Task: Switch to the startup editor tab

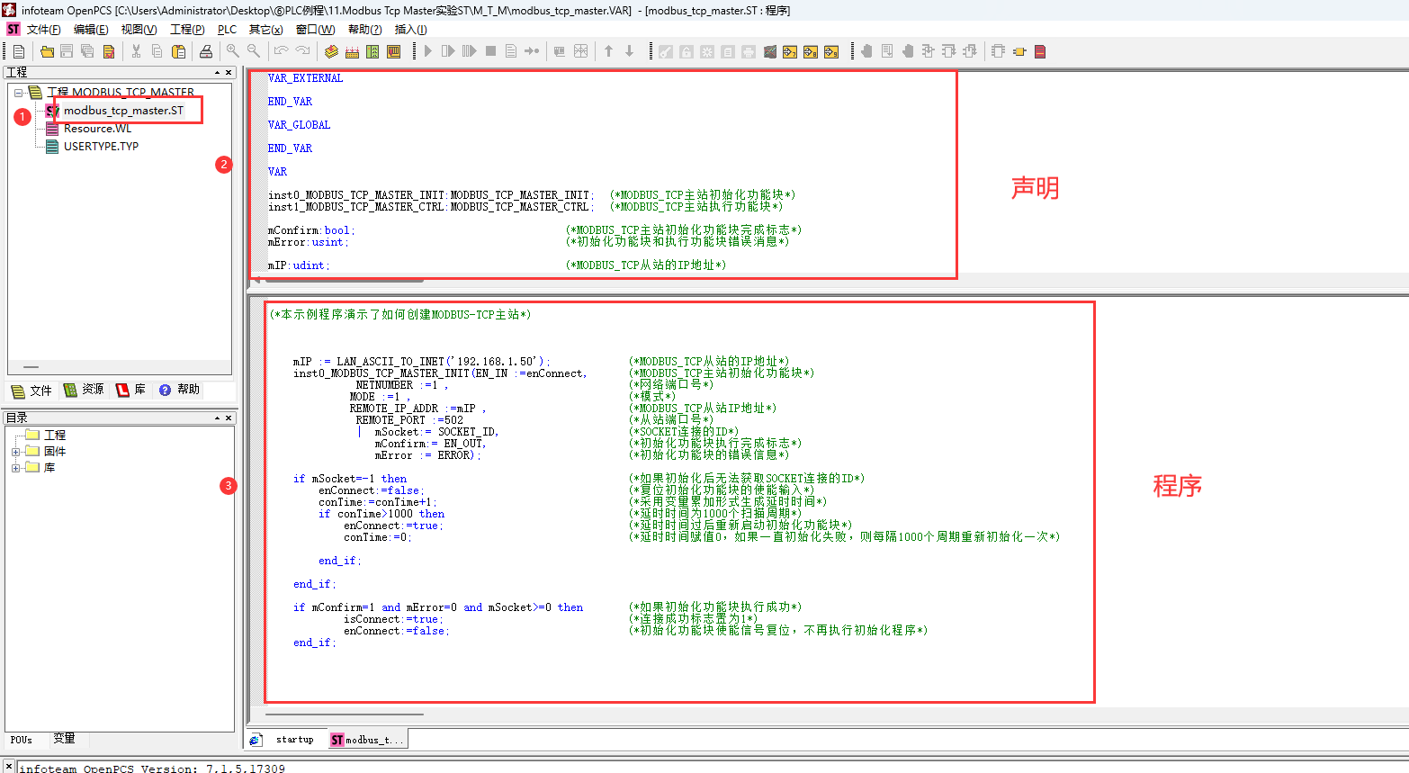Action: 294,740
